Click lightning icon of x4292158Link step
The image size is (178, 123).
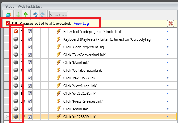tap(59, 93)
